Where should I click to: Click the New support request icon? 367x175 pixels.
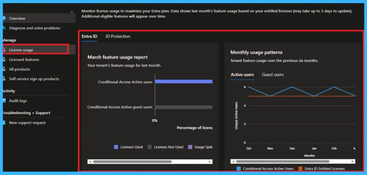tap(4, 122)
